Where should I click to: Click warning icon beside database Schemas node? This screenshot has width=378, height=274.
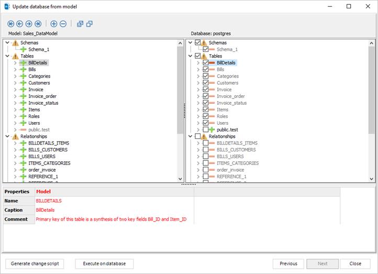point(204,43)
